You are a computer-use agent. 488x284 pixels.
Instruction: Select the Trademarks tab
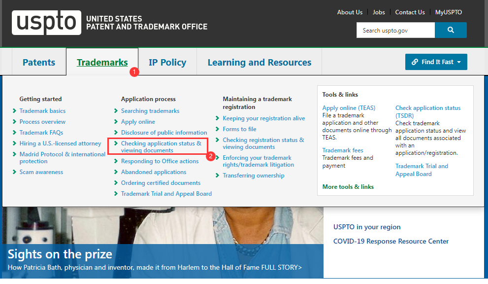click(x=102, y=62)
